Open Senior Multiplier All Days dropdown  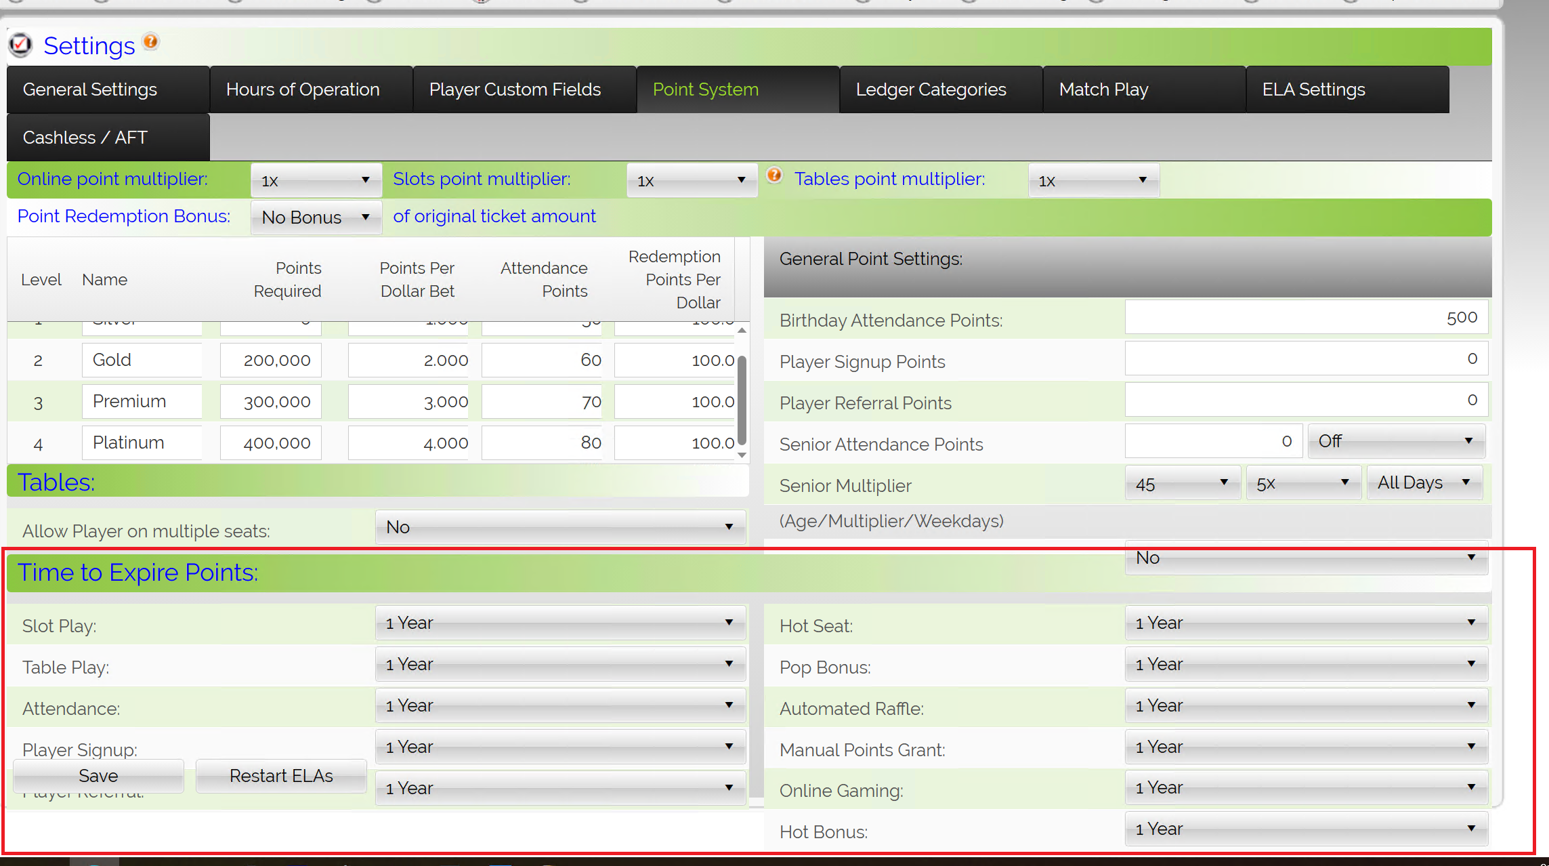point(1425,482)
